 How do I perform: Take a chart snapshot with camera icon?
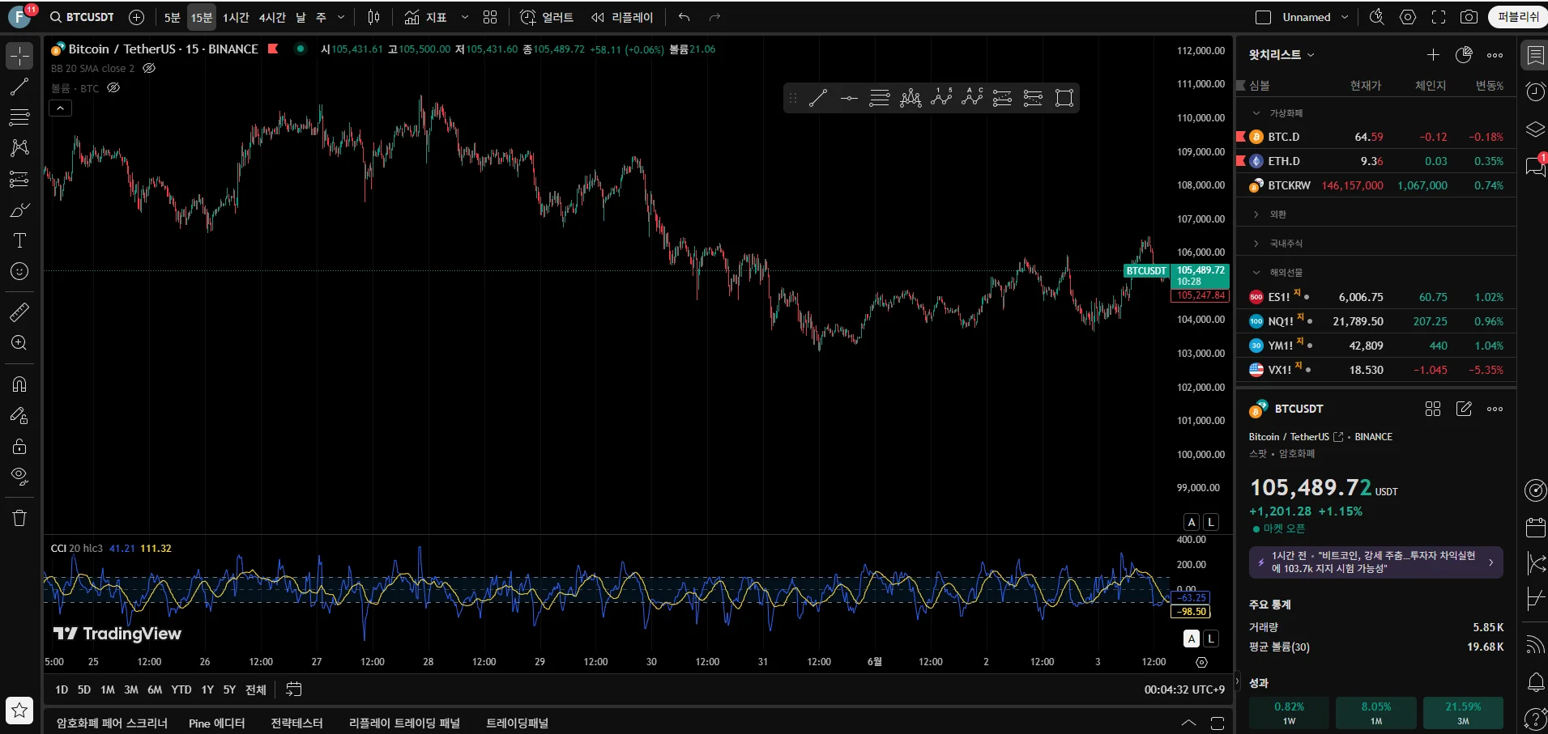[1469, 17]
